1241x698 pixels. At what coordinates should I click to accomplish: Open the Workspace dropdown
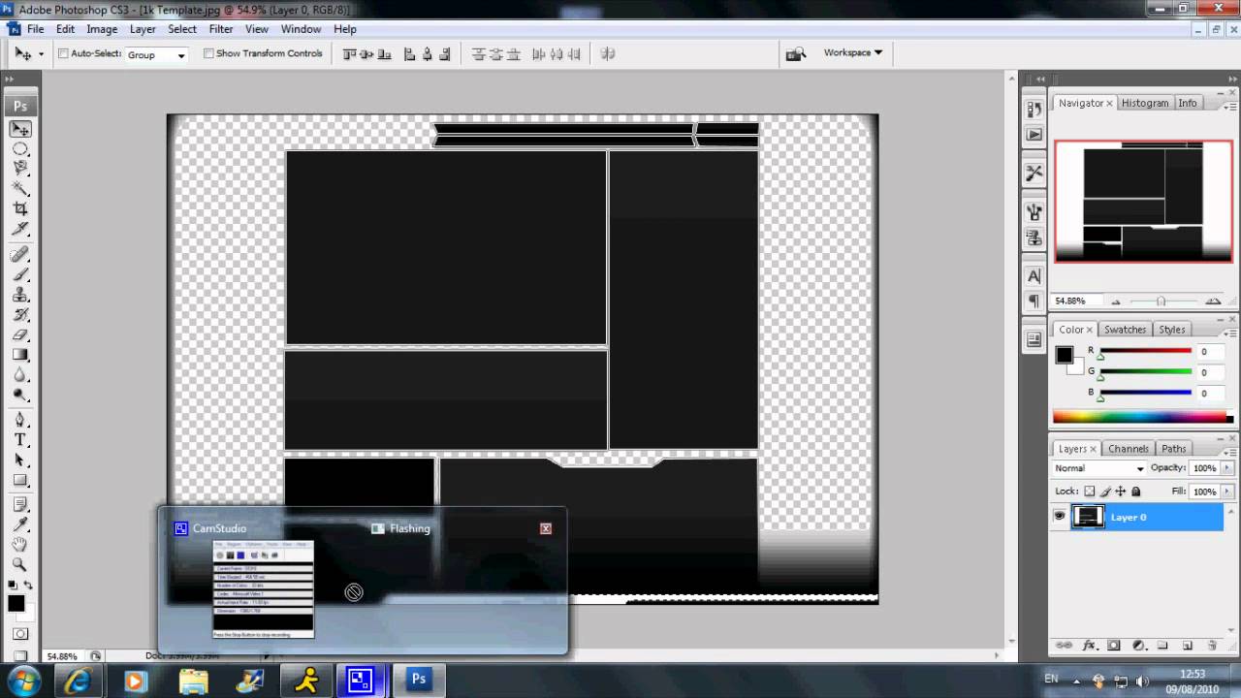[x=852, y=52]
